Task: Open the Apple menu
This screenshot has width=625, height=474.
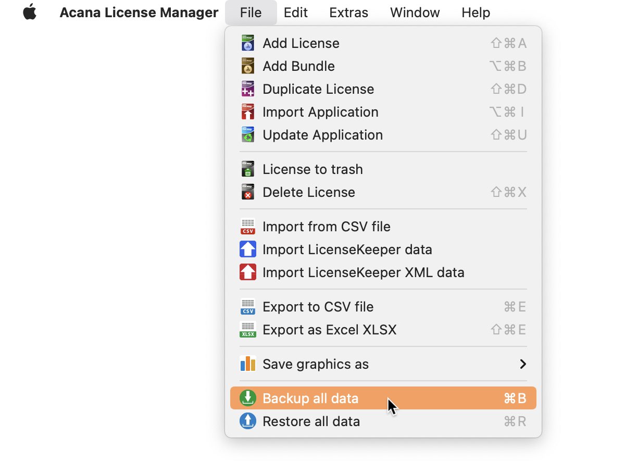Action: (x=30, y=13)
